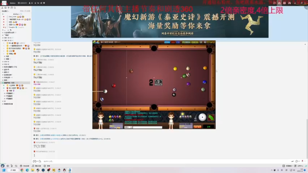The width and height of the screenshot is (308, 173).
Task: Open the Windows Start menu
Action: tap(4, 170)
